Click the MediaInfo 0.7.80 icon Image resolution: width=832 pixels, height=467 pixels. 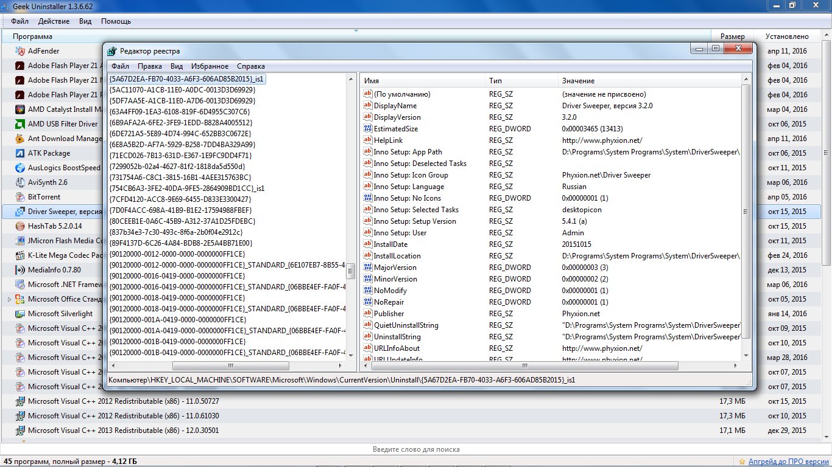19,270
